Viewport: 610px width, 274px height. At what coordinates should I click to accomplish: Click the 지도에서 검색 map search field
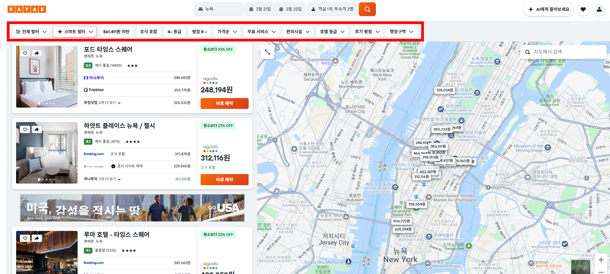click(563, 52)
